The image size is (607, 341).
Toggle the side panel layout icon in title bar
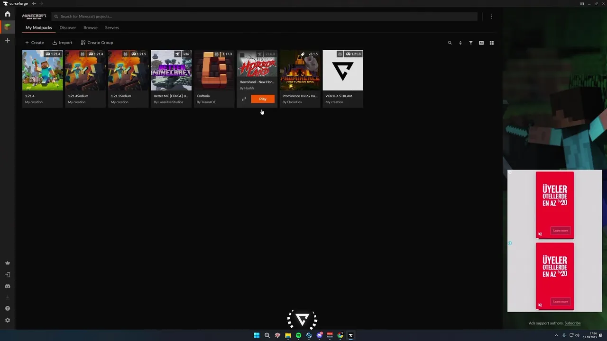click(x=582, y=3)
